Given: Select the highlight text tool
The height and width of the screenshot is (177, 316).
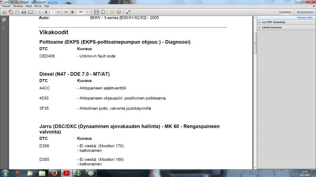Looking at the screenshot, I should 118,12.
